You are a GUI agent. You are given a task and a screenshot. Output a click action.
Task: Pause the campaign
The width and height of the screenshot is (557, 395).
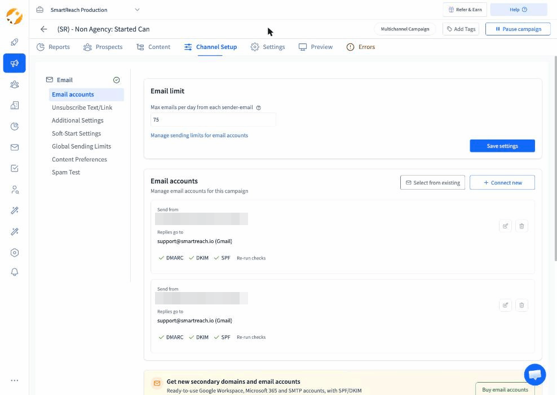518,29
